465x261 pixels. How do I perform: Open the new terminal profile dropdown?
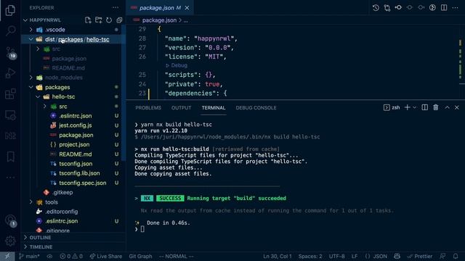click(415, 107)
